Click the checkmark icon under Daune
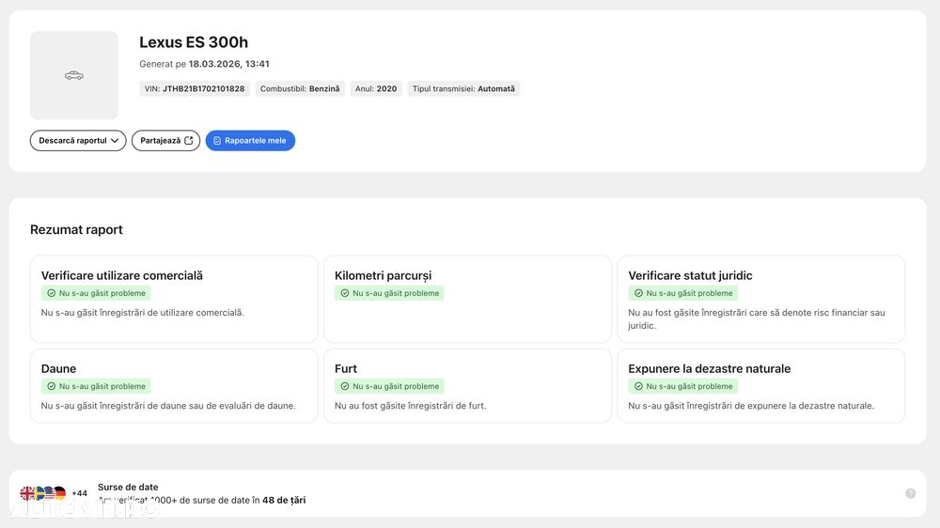This screenshot has width=940, height=528. click(52, 386)
